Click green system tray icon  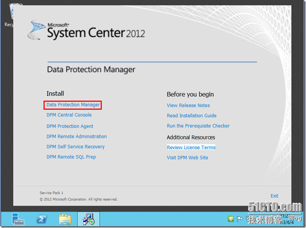click(x=231, y=219)
